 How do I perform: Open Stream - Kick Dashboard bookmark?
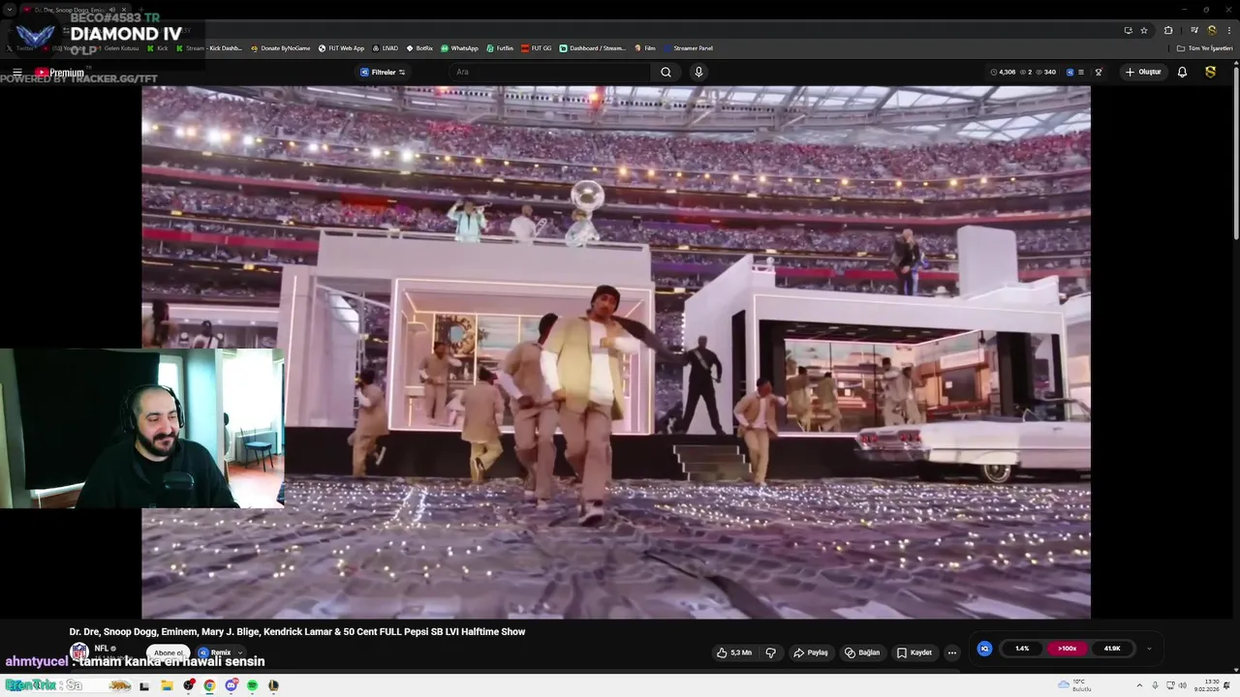point(209,48)
